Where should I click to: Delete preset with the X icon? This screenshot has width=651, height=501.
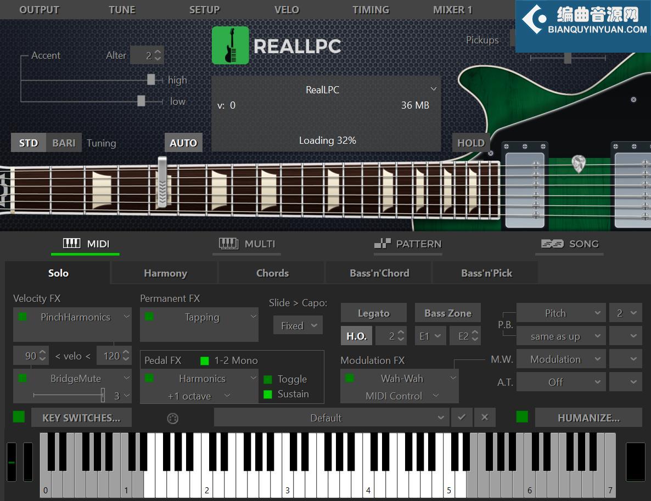tap(485, 417)
